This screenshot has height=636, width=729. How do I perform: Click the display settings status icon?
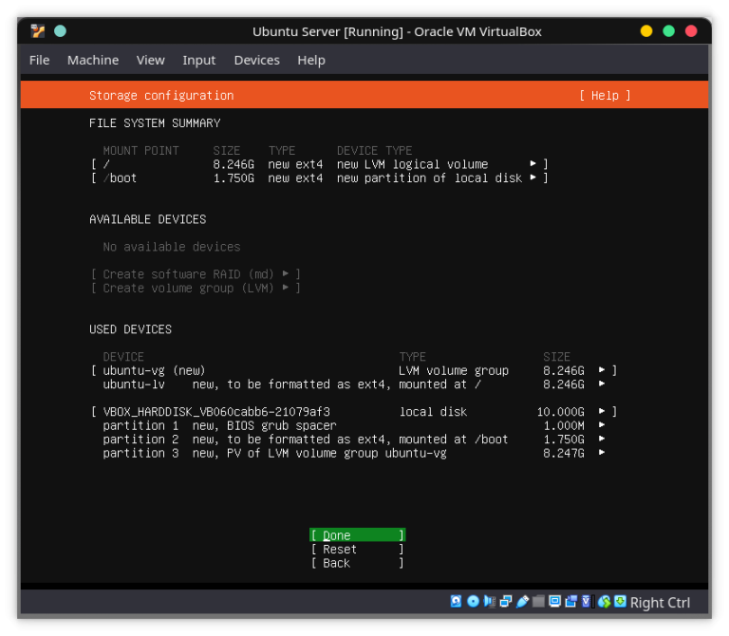point(554,602)
